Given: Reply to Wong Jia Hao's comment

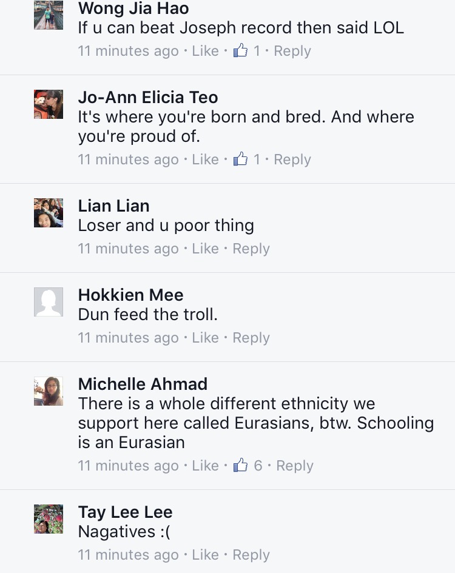Looking at the screenshot, I should click(292, 51).
